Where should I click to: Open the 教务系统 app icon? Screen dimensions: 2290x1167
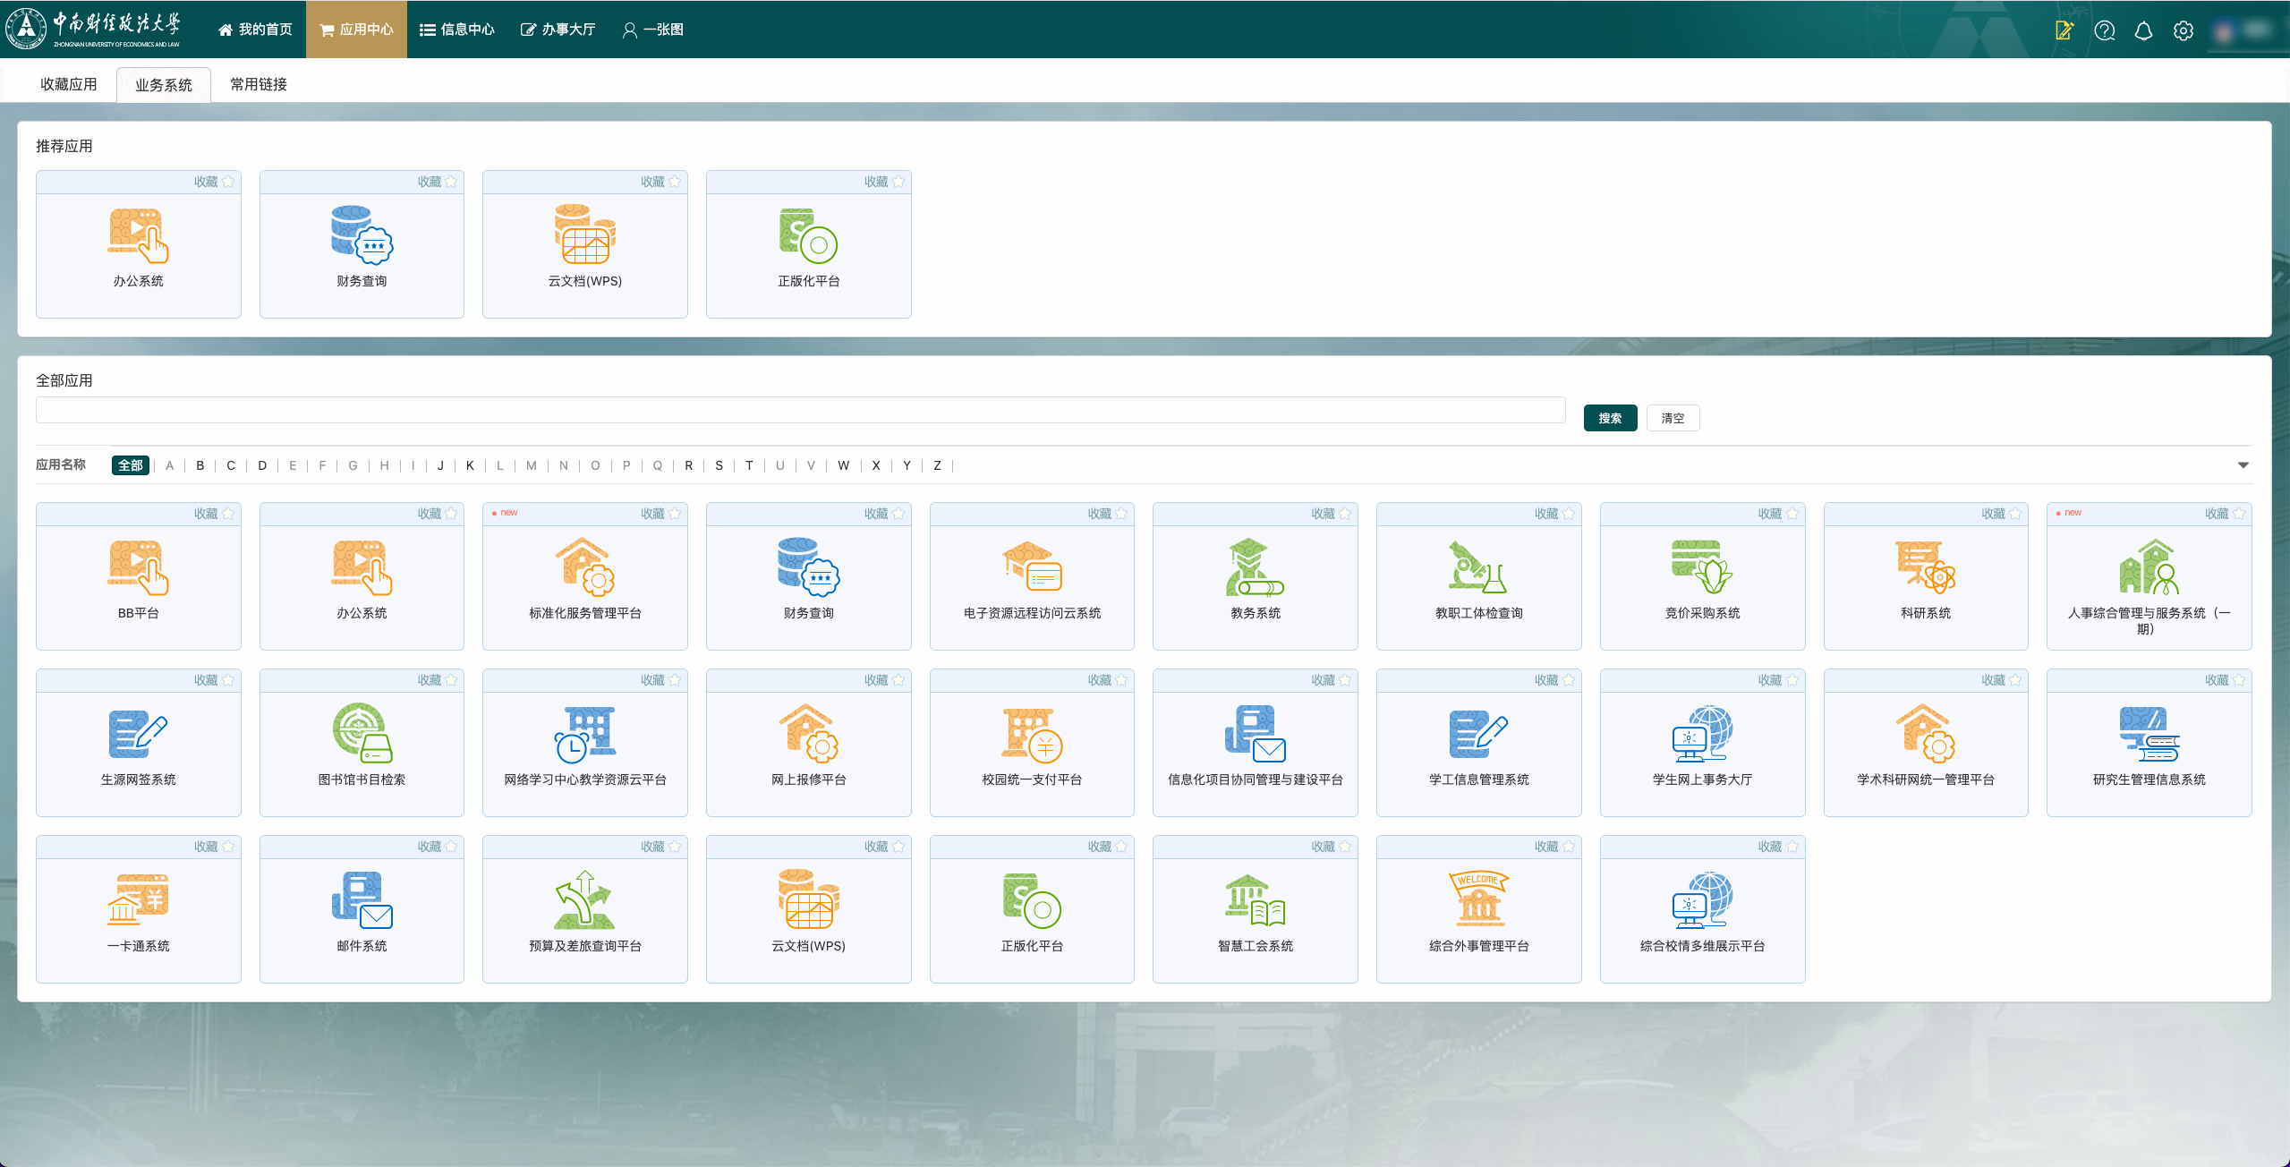tap(1255, 567)
